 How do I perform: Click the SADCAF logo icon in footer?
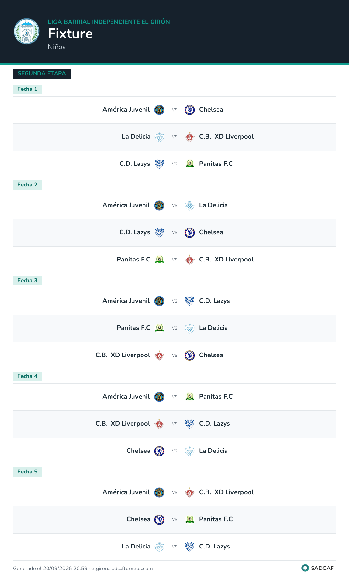coord(305,568)
